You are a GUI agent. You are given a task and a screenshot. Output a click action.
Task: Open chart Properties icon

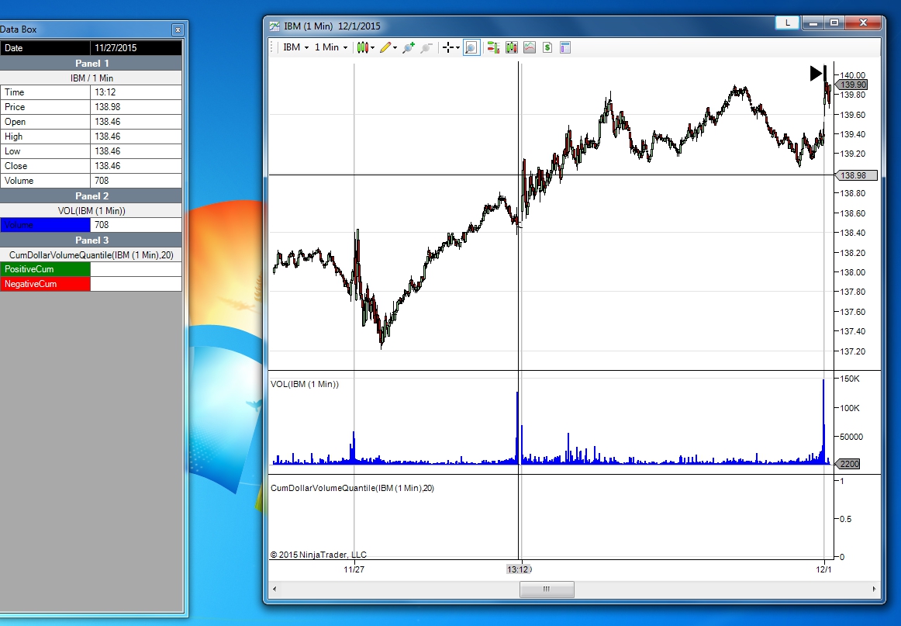pyautogui.click(x=564, y=48)
